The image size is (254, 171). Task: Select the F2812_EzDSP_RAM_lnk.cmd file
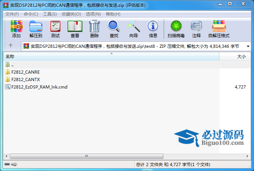pyautogui.click(x=36, y=87)
